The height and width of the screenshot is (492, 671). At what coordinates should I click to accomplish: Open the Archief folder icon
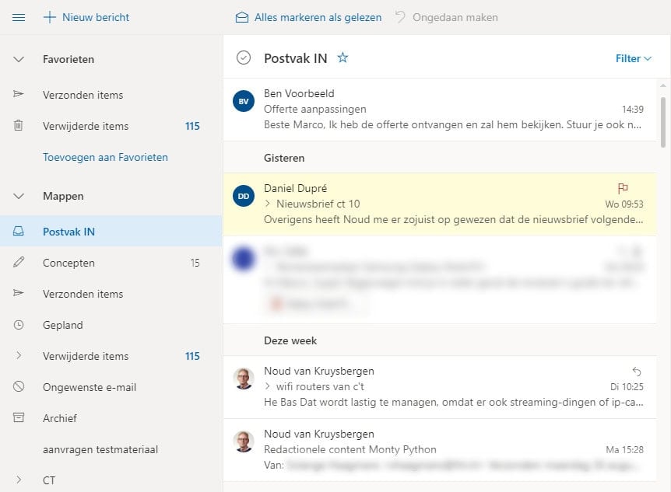[18, 418]
